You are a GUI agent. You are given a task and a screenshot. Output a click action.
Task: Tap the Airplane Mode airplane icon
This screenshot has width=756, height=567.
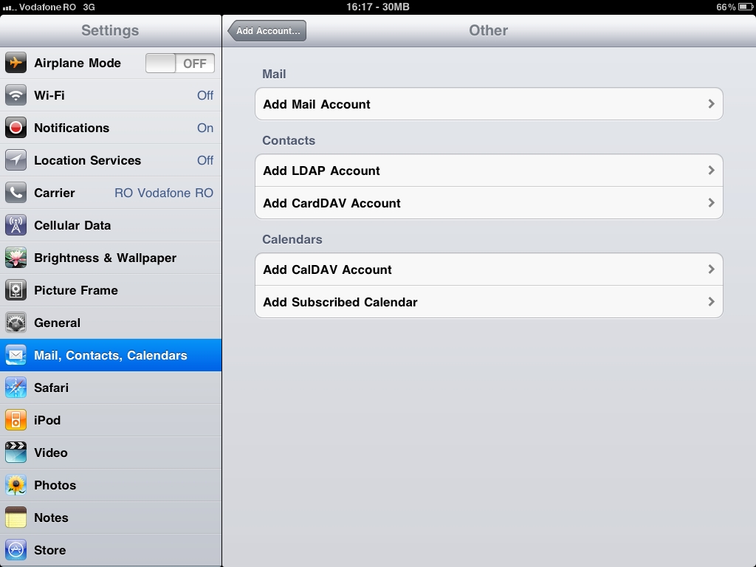(x=16, y=63)
